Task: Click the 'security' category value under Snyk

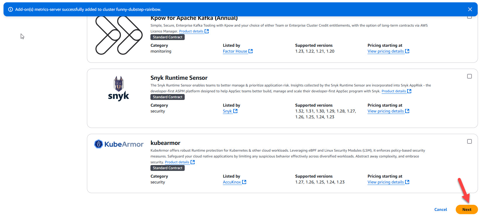Action: 158,111
